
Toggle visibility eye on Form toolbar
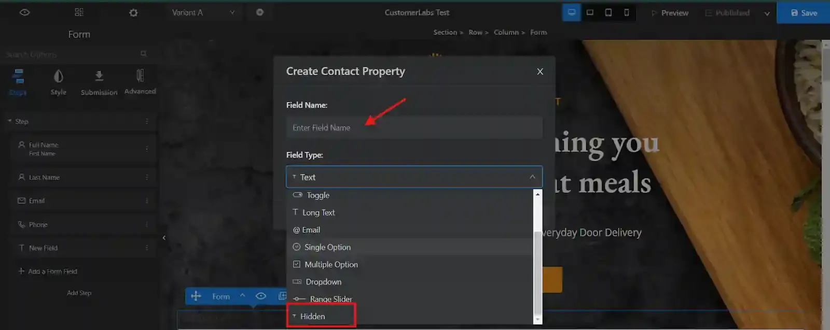click(x=261, y=296)
